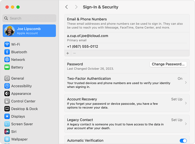The width and height of the screenshot is (195, 144).
Task: Expand the Legacy Contact chevron
Action: tap(186, 124)
